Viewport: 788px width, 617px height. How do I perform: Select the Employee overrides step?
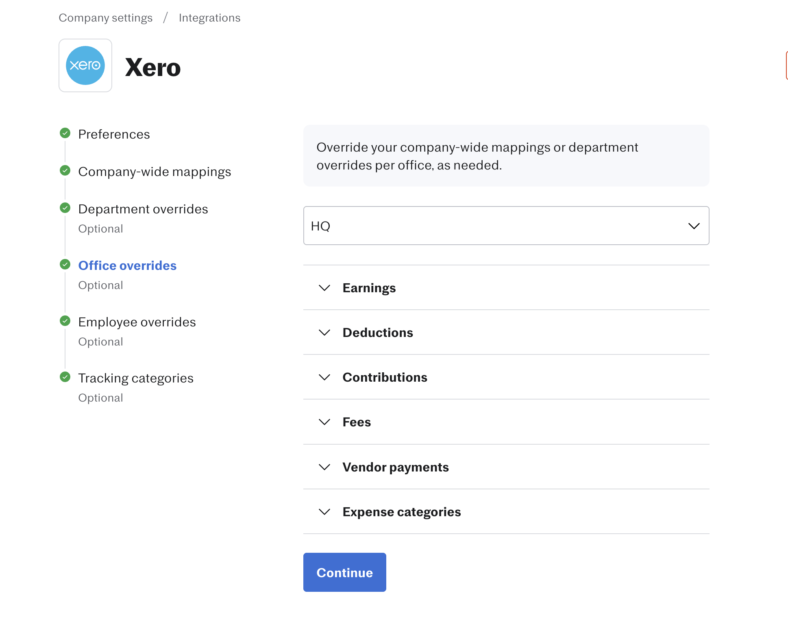[x=137, y=322]
